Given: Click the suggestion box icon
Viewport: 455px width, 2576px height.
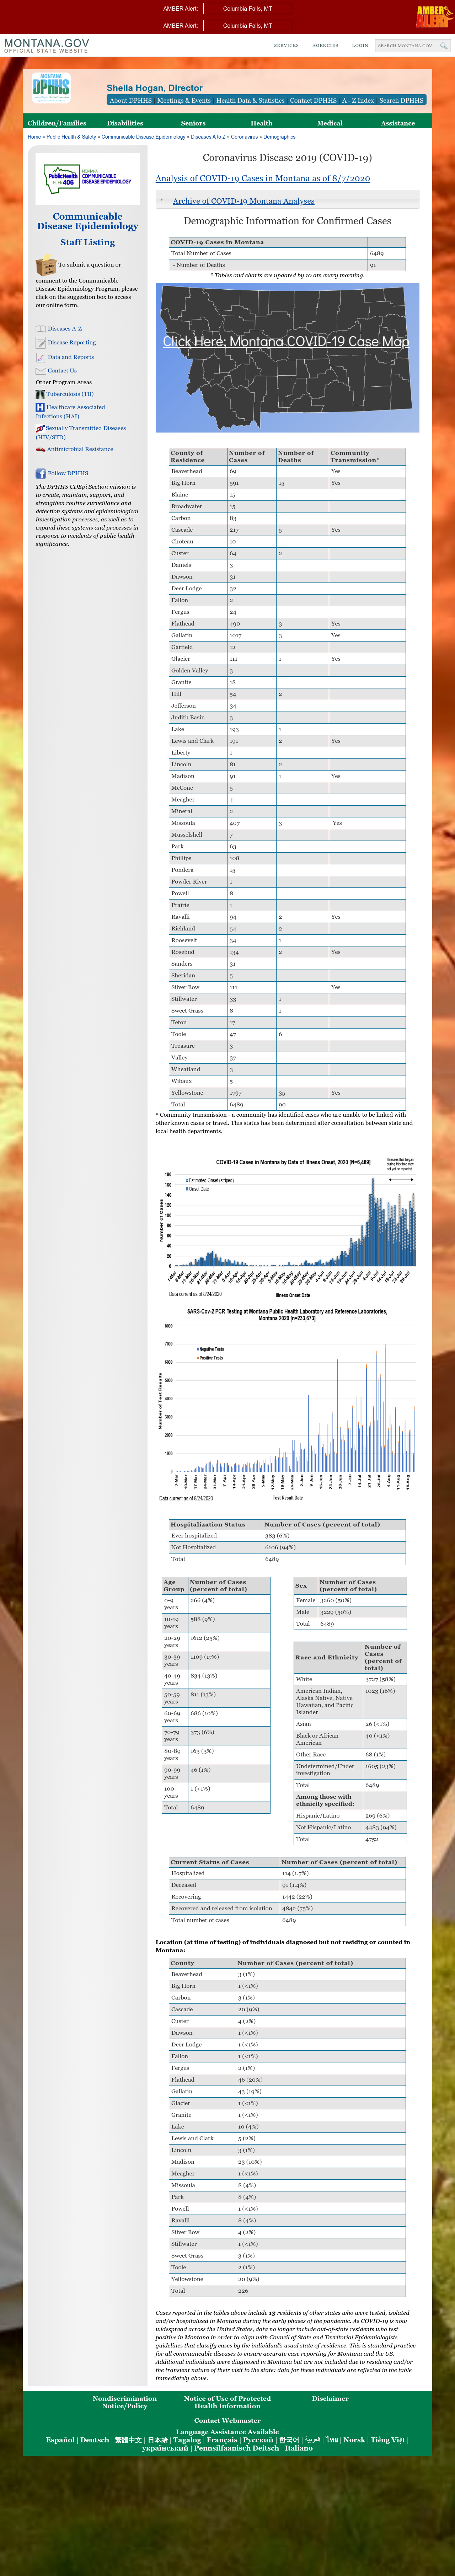Looking at the screenshot, I should 46,265.
